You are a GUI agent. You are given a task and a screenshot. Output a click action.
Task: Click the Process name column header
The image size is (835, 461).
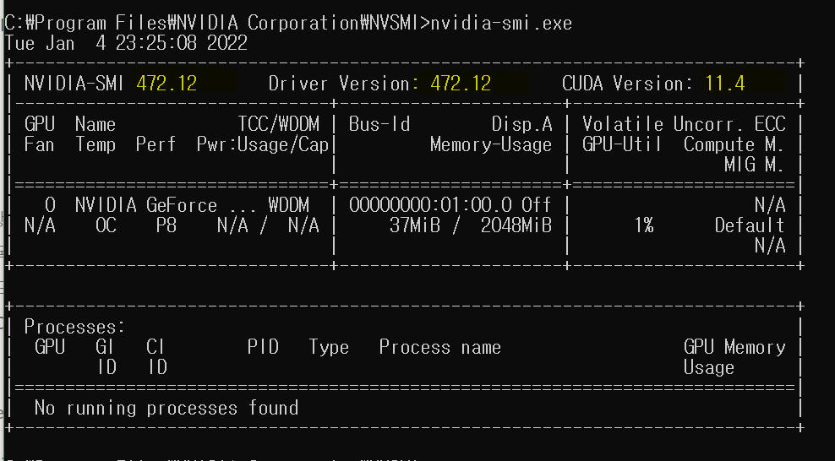439,347
